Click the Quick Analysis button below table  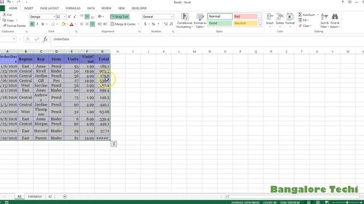114,144
